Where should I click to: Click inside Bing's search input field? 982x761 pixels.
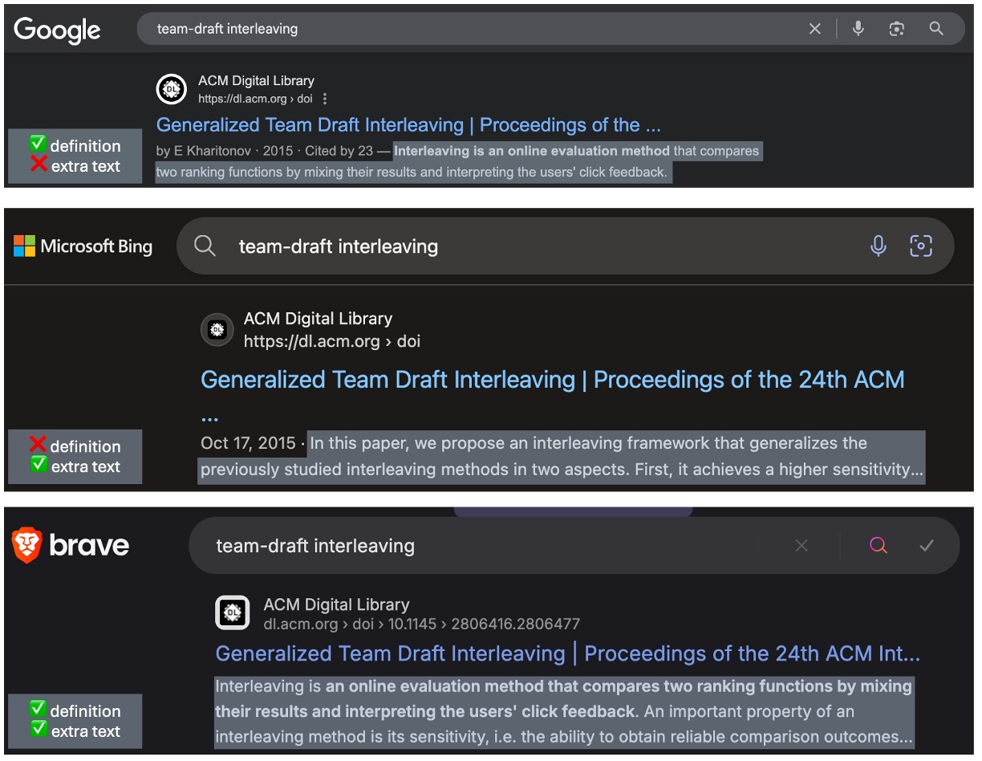tap(481, 246)
